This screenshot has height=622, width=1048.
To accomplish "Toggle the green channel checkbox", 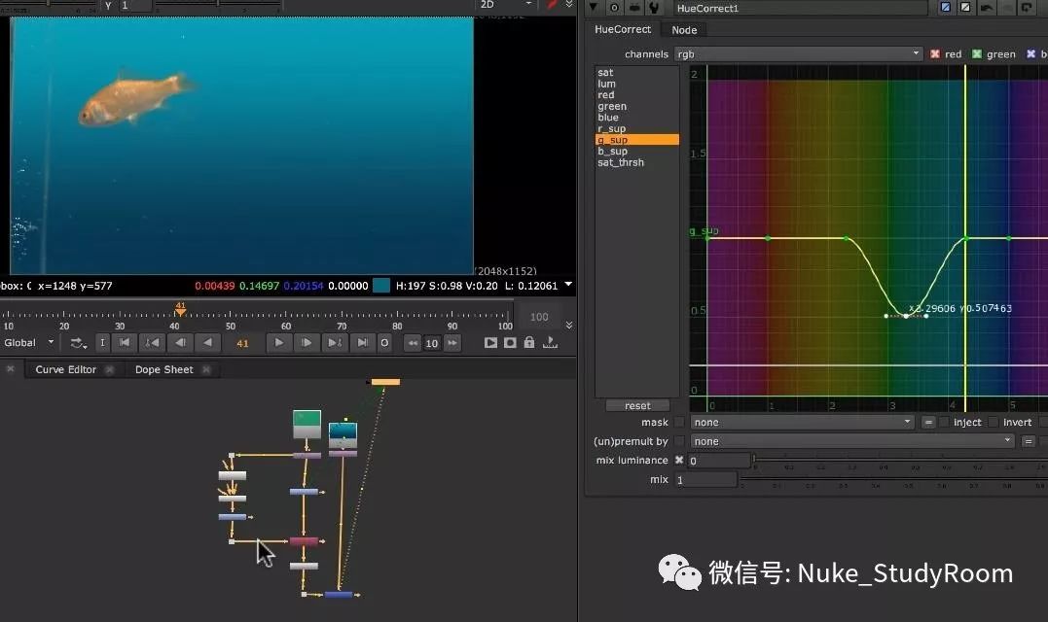I will click(977, 54).
